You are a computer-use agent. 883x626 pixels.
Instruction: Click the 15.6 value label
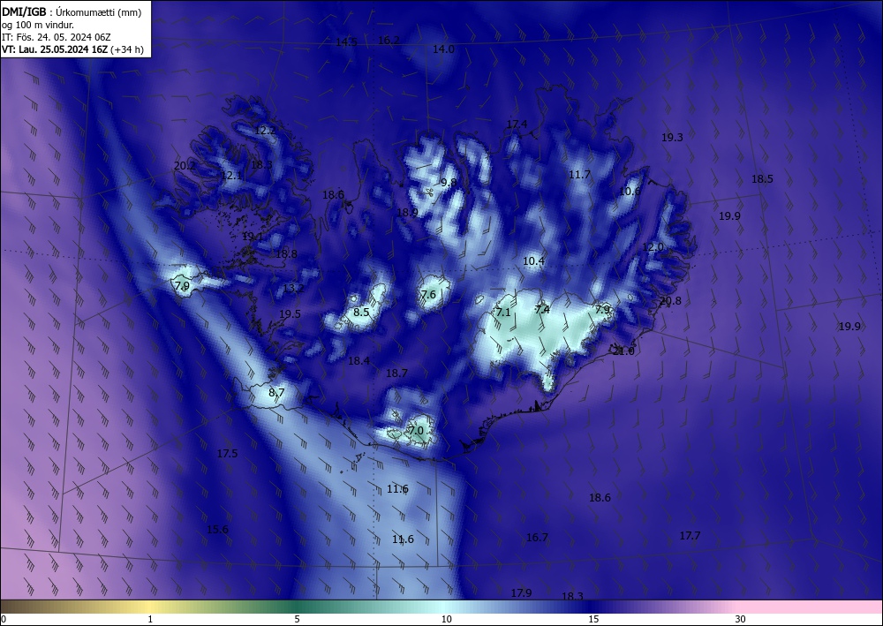point(217,530)
